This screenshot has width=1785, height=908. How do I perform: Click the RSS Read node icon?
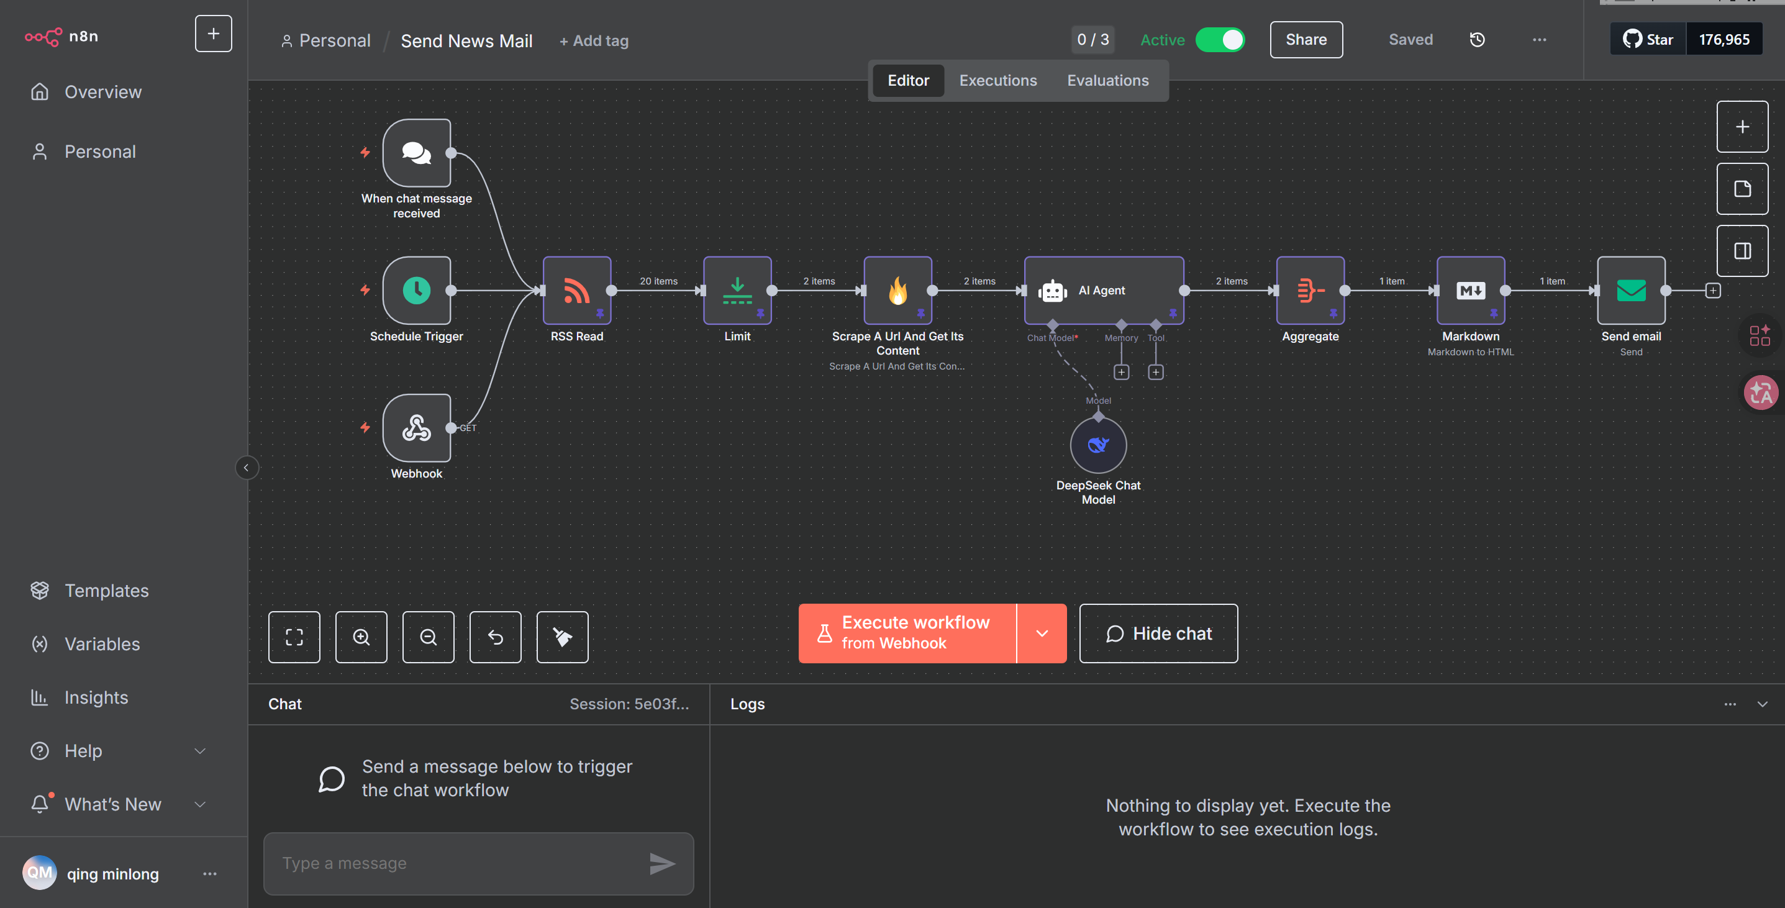576,291
